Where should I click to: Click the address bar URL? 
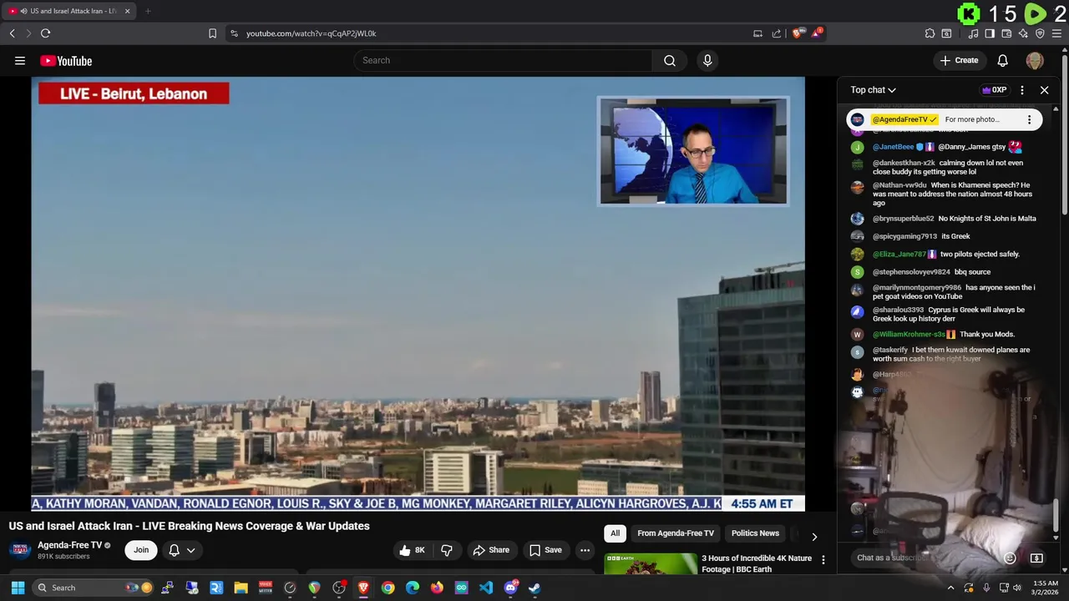311,33
